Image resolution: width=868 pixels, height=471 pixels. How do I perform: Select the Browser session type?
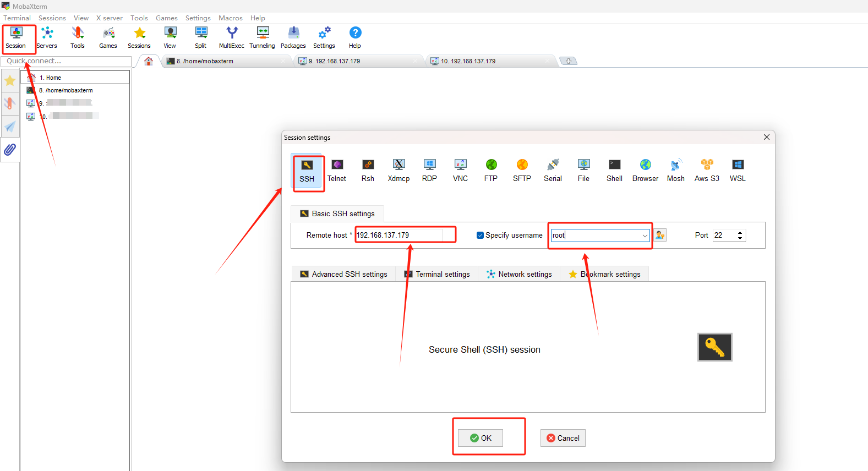[645, 171]
